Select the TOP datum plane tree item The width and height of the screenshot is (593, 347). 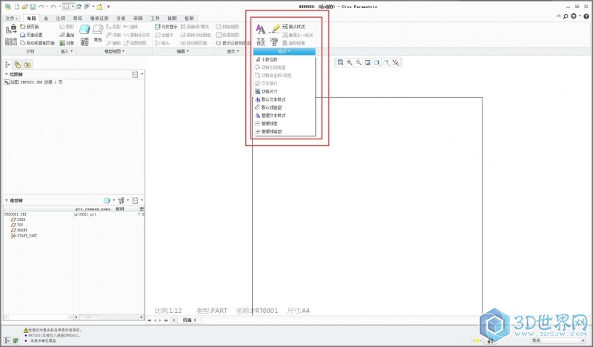17,225
